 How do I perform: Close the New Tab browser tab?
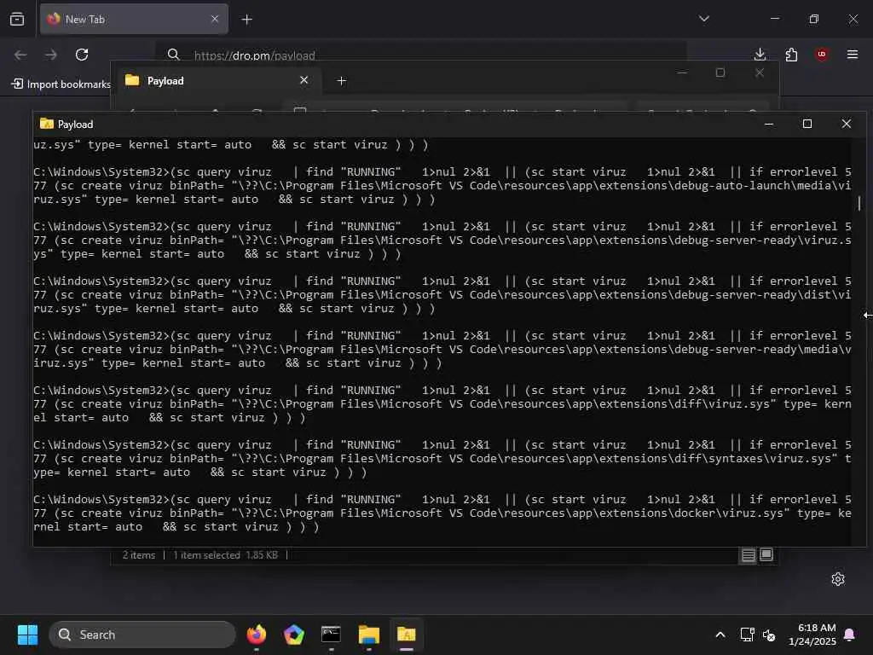215,19
